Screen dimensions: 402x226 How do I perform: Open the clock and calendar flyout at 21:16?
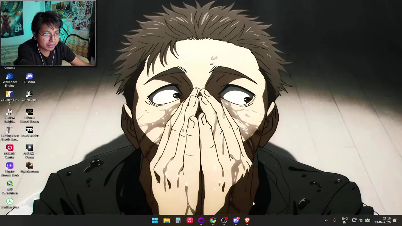(x=382, y=220)
